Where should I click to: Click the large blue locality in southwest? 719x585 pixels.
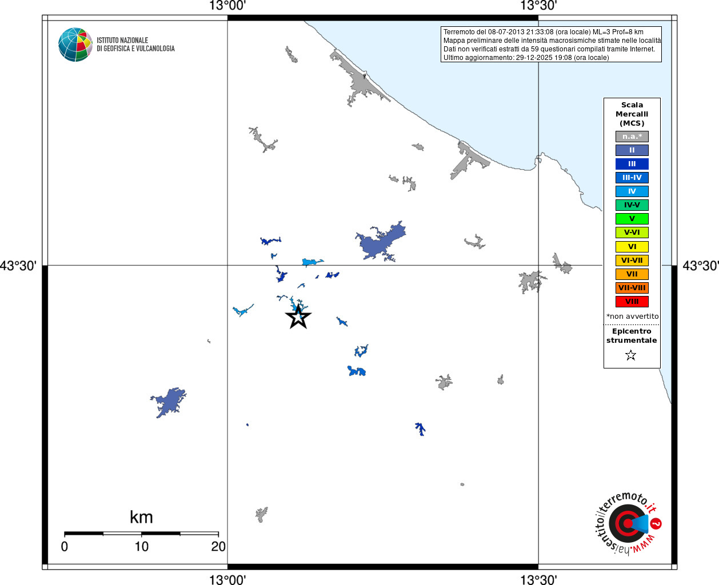click(169, 402)
